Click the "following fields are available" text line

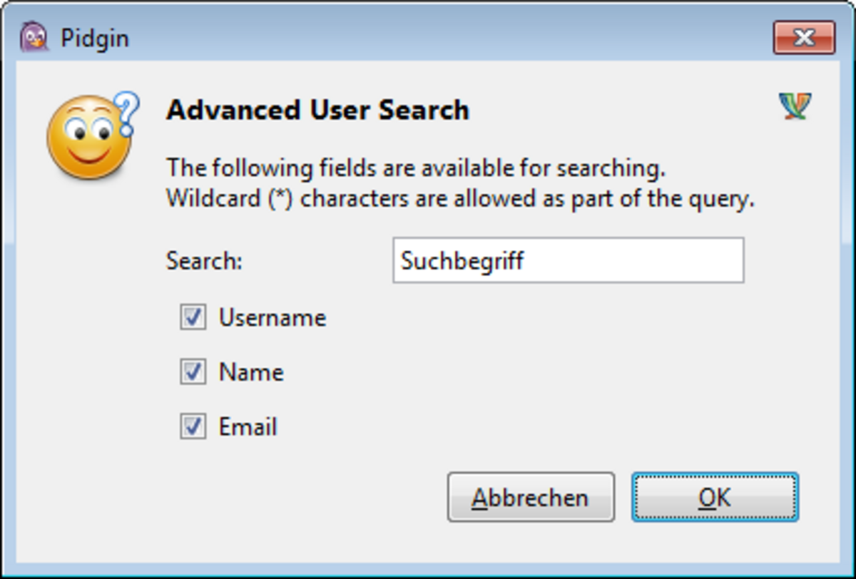[415, 169]
